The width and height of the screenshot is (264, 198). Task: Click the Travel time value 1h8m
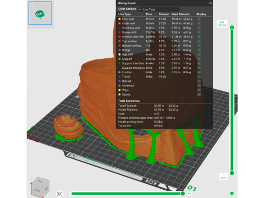149,76
